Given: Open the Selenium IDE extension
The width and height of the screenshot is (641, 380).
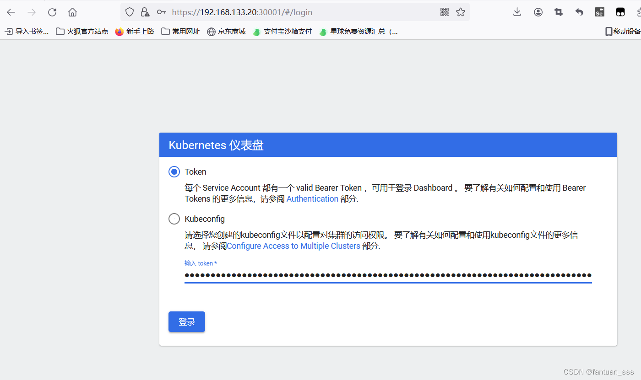Looking at the screenshot, I should (x=599, y=12).
